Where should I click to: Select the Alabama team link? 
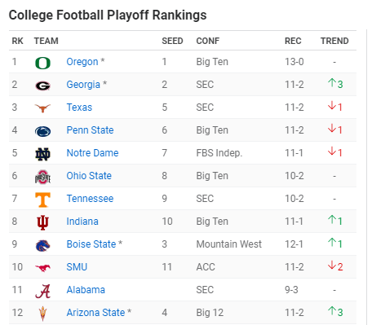coord(86,290)
